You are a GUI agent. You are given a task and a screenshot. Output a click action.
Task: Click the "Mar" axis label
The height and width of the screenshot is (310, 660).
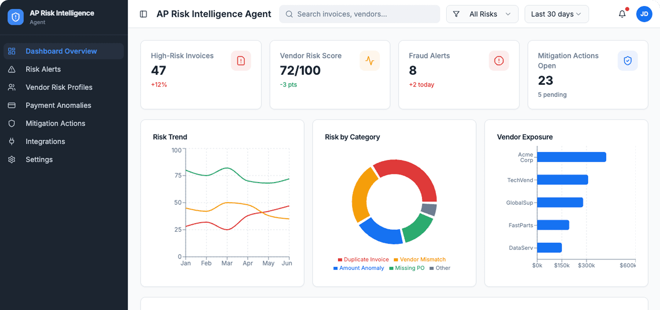point(227,263)
